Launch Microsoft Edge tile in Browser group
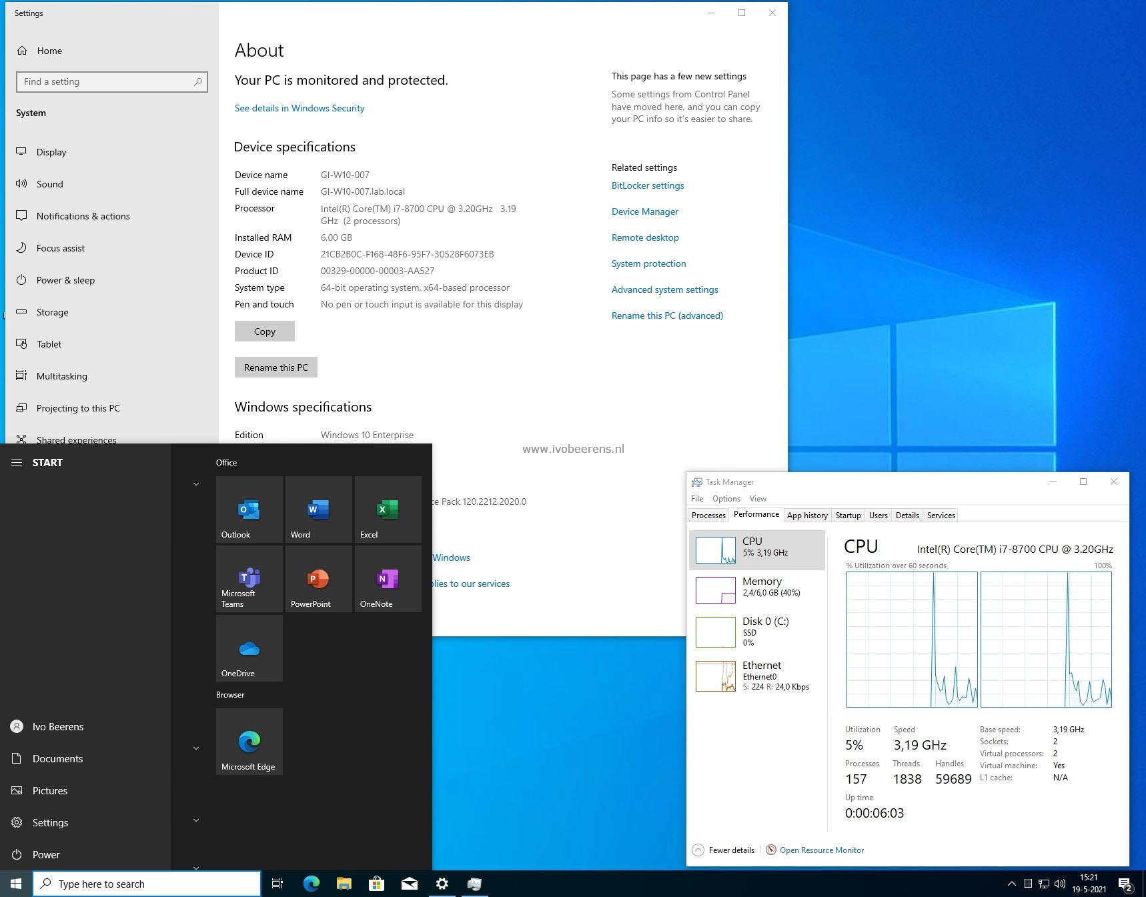1146x897 pixels. coord(249,742)
